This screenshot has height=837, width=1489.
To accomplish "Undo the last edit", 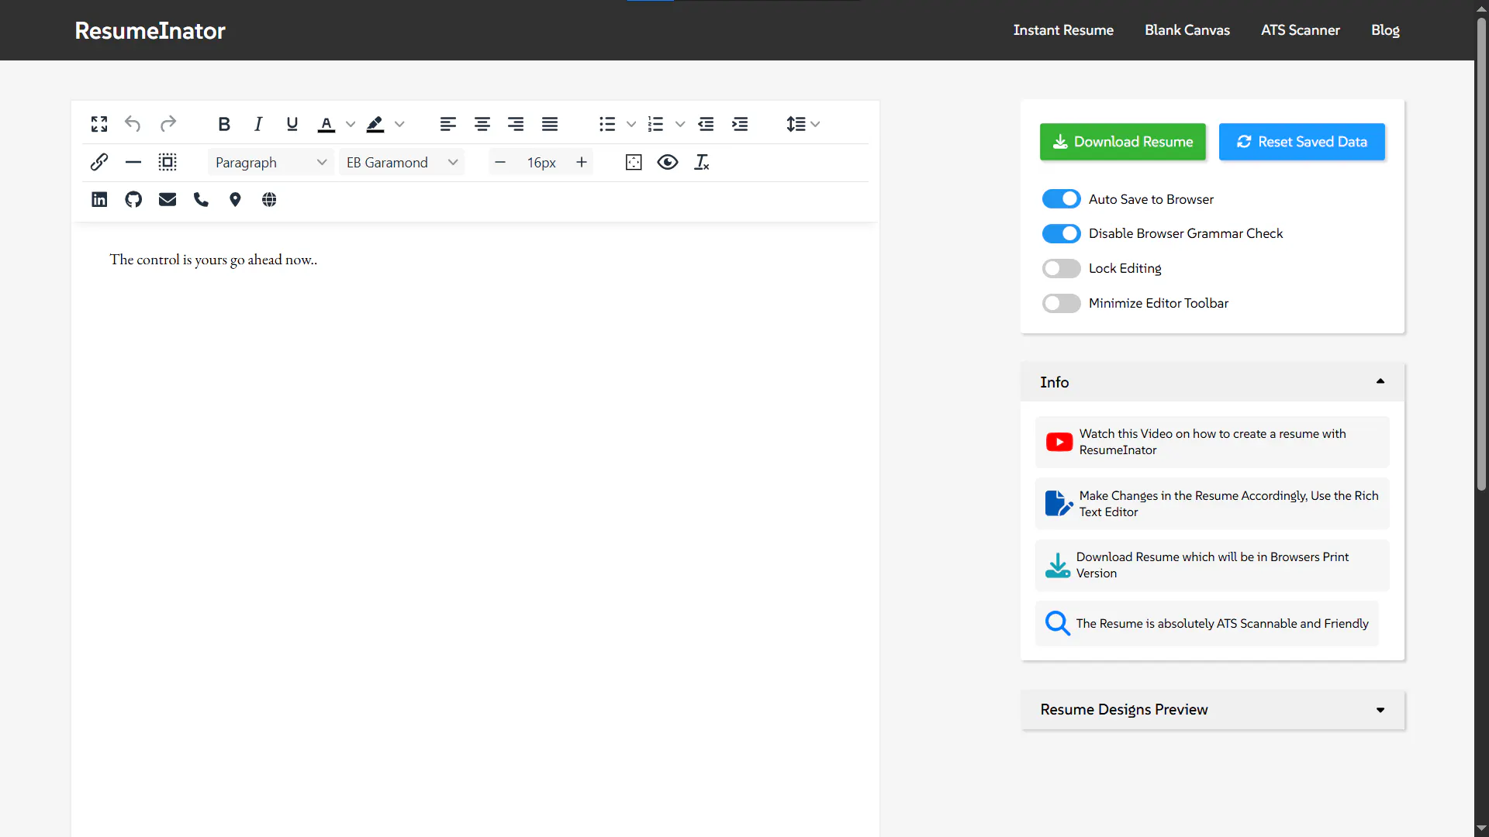I will [133, 124].
